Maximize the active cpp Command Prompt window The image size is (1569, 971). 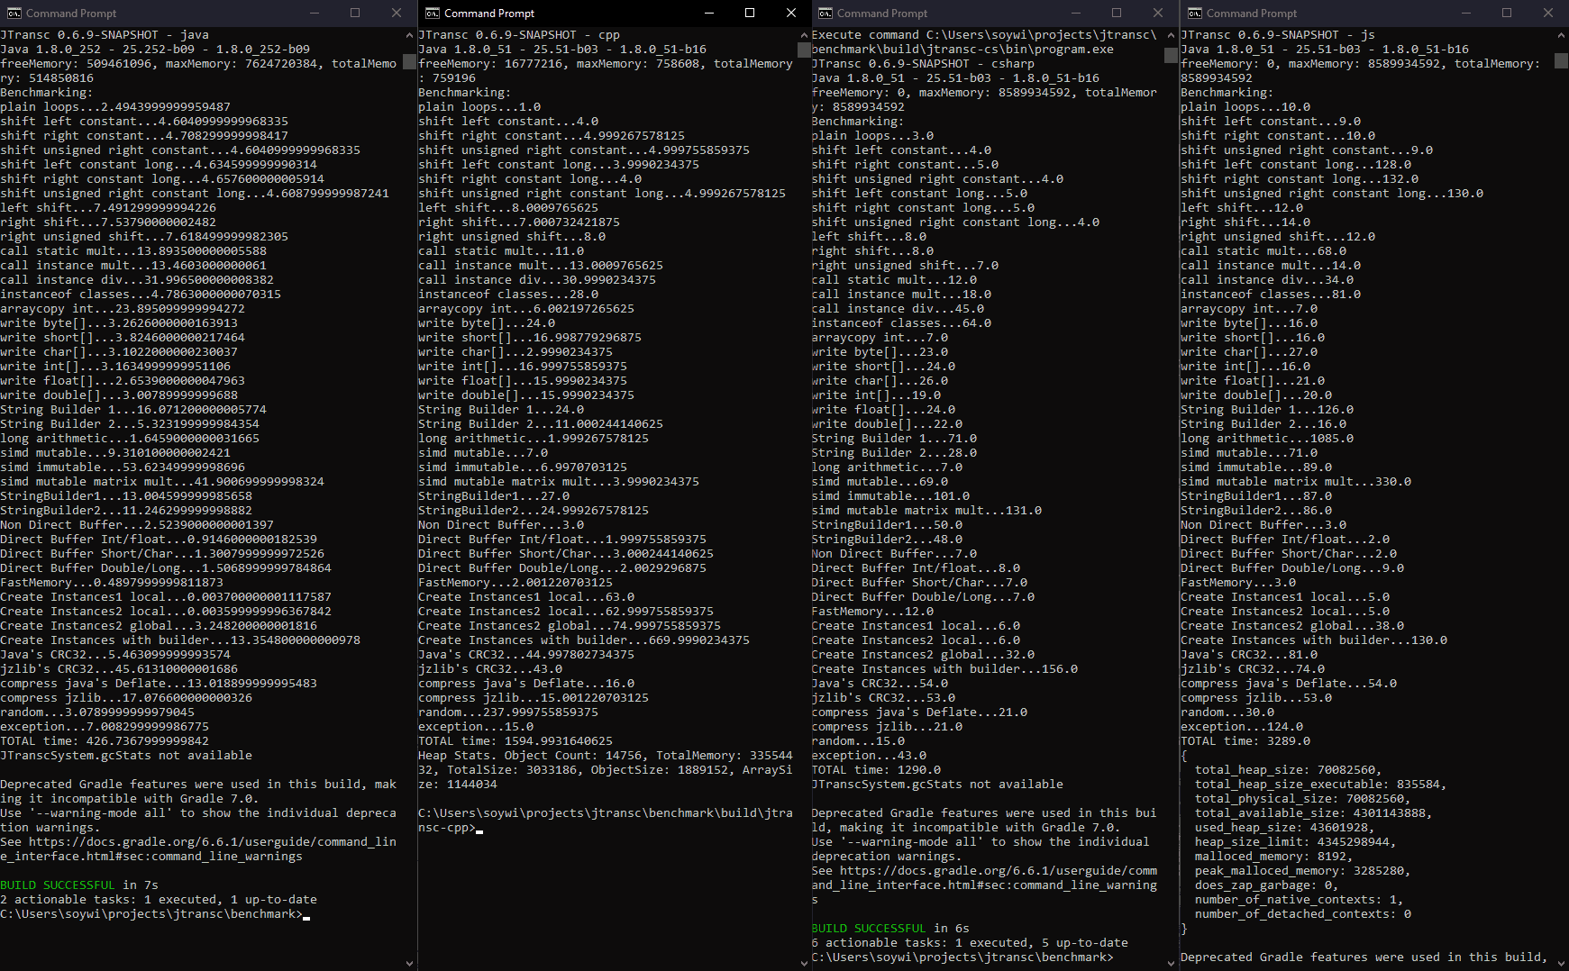[x=750, y=14]
